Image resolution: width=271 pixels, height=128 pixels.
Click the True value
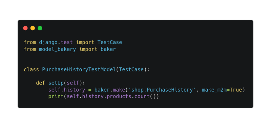click(236, 90)
